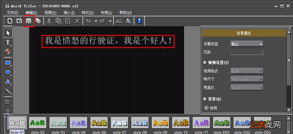Open the 字幕类型 dropdown showing 静止
This screenshot has width=293, height=134.
click(x=247, y=44)
